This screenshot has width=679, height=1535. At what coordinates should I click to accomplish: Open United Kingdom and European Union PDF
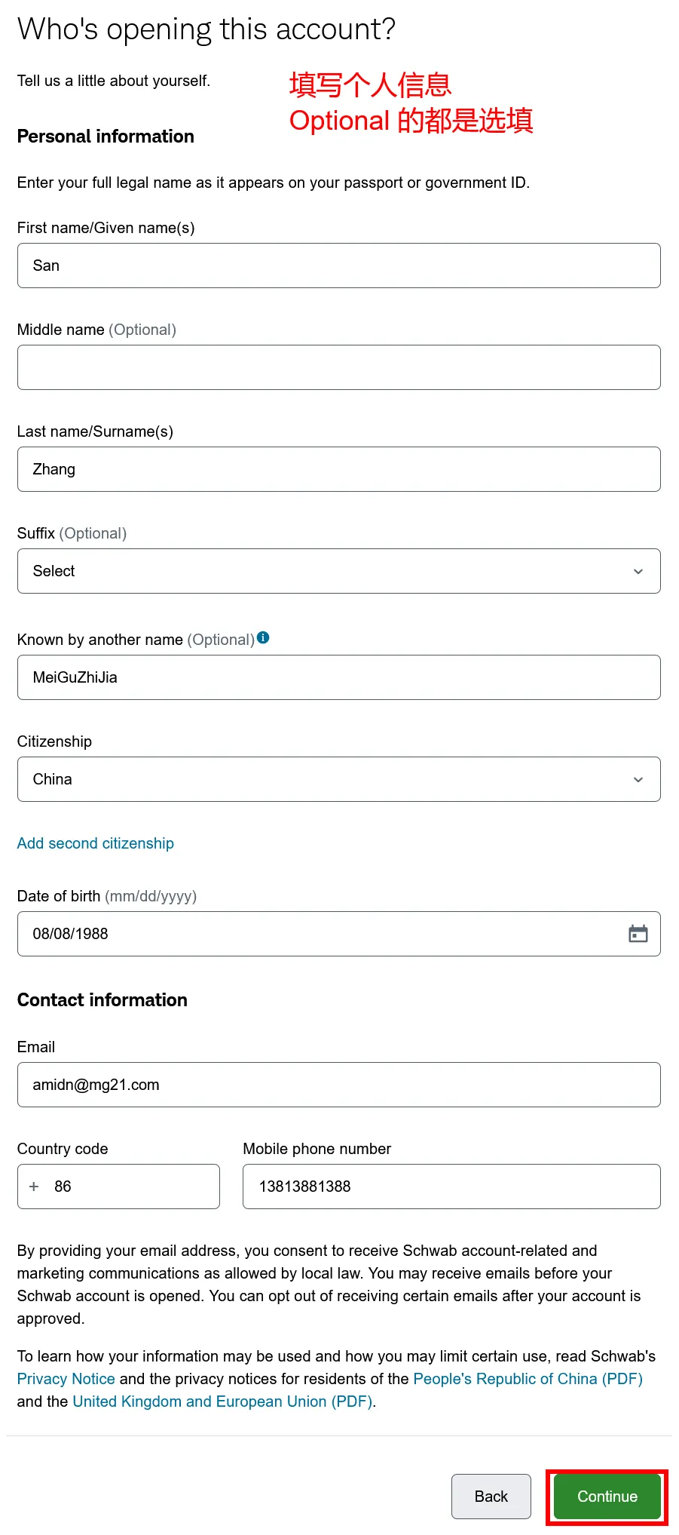tap(222, 1401)
